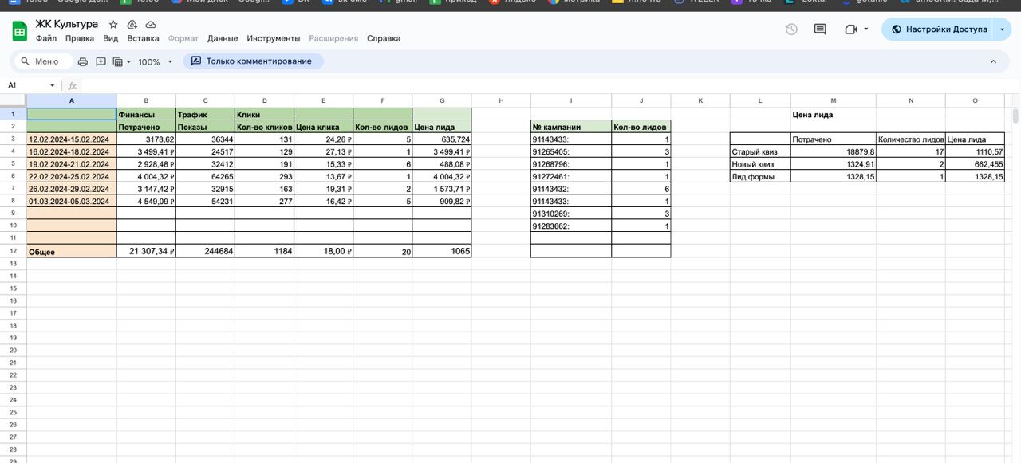This screenshot has height=463, width=1021.
Task: Click the fx formula icon
Action: 72,85
